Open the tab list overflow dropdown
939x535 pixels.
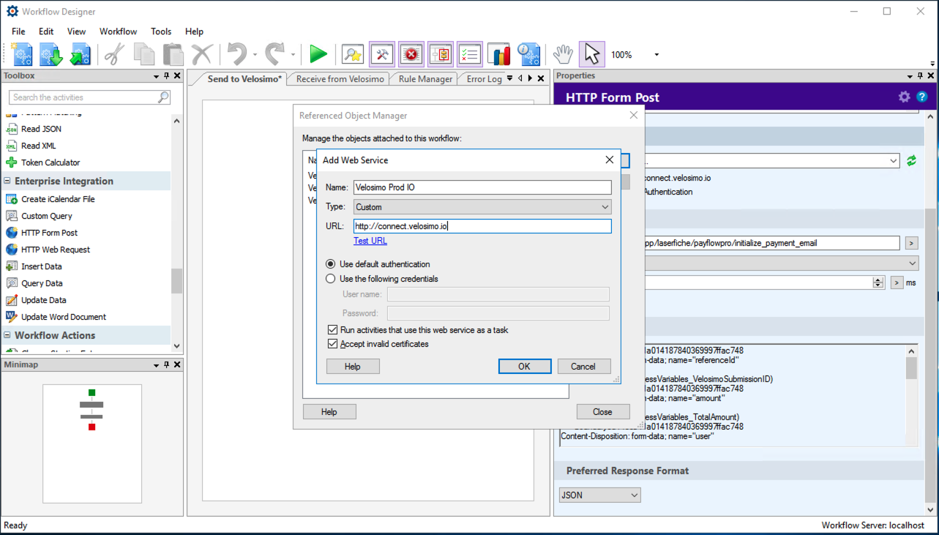point(509,78)
